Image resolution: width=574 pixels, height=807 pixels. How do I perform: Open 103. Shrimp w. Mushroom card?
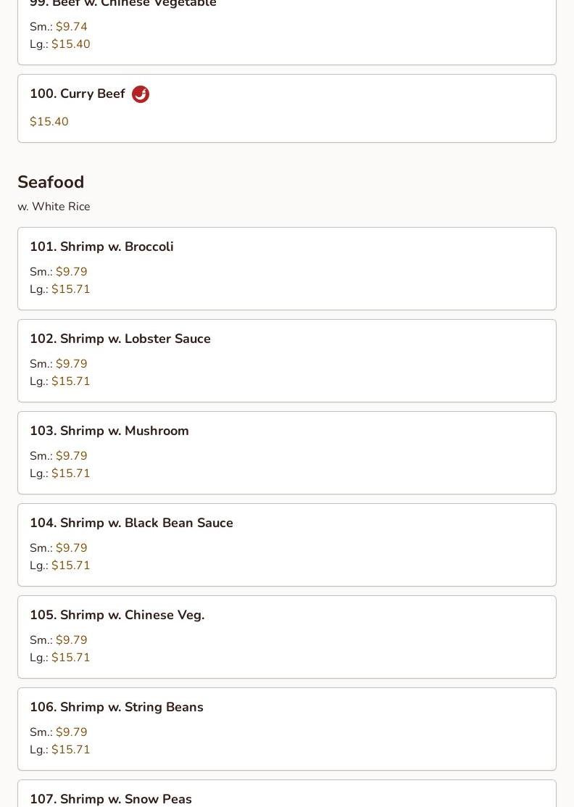(287, 453)
